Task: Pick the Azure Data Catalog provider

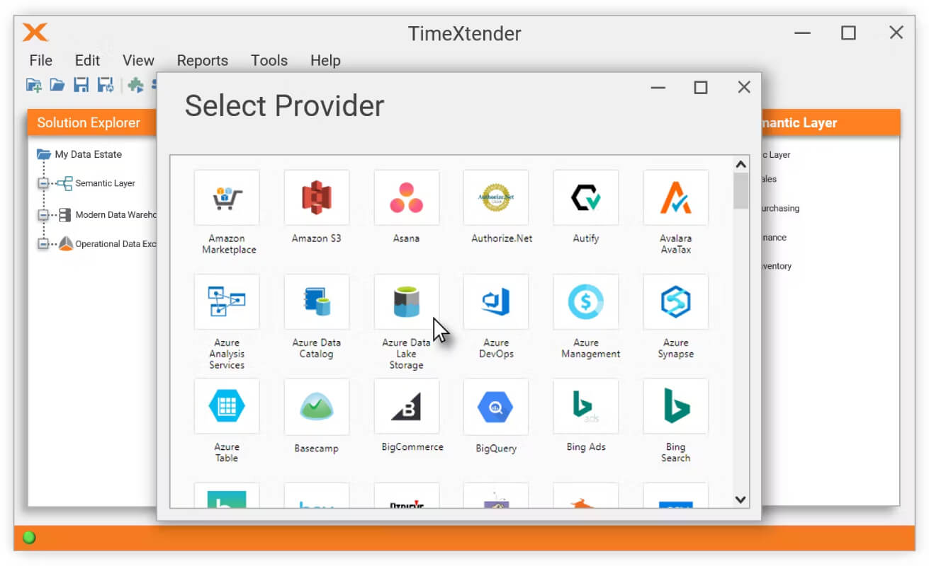Action: pyautogui.click(x=317, y=302)
